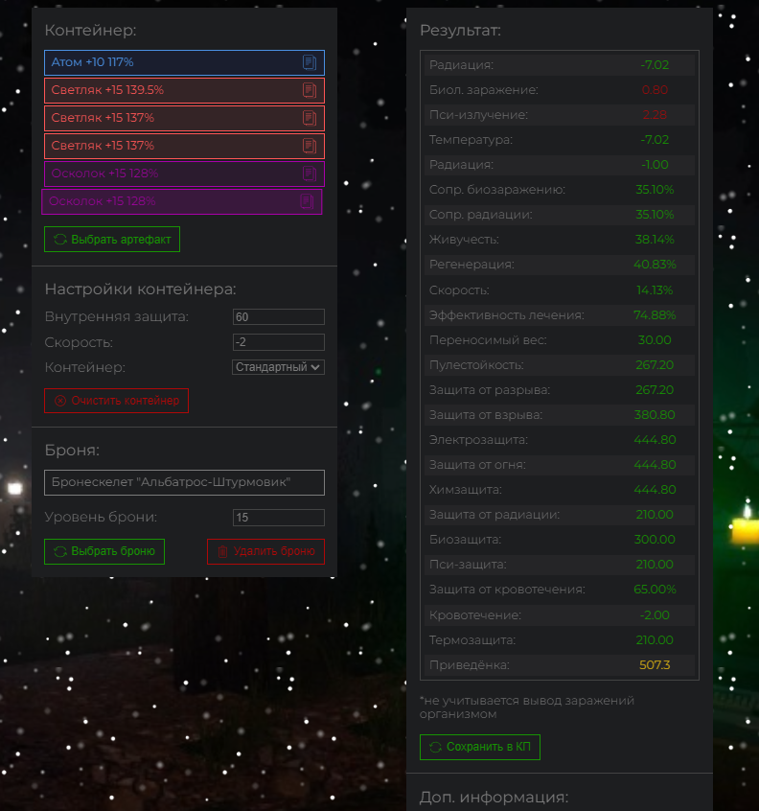The image size is (759, 811).
Task: Focus the Внутренняя защита input field
Action: pyautogui.click(x=278, y=316)
